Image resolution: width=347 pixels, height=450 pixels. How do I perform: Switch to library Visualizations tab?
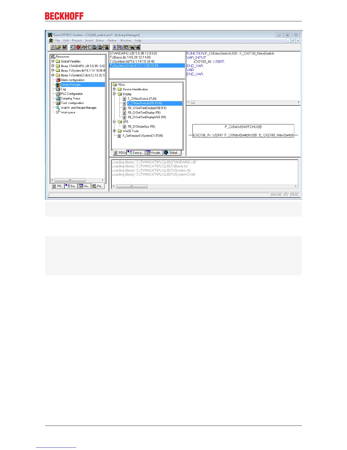click(x=154, y=153)
